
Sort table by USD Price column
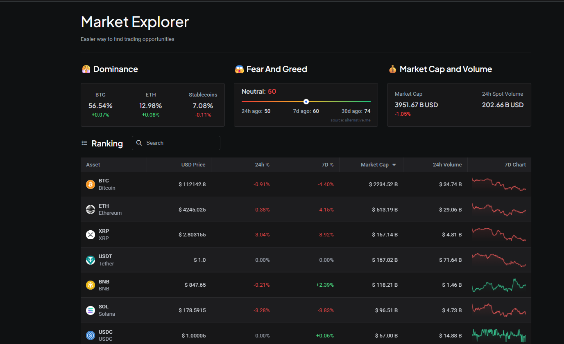click(x=179, y=164)
